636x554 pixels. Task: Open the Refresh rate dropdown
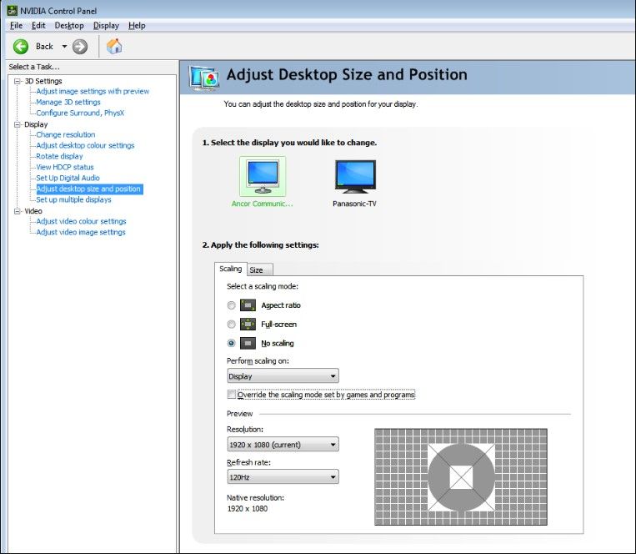283,477
